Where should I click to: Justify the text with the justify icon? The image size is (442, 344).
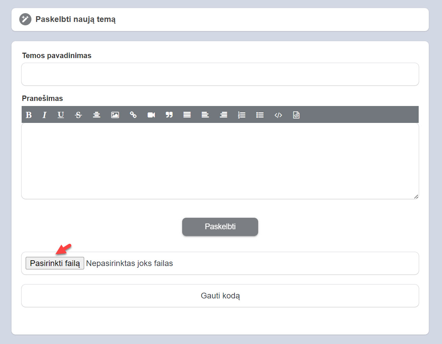click(187, 115)
